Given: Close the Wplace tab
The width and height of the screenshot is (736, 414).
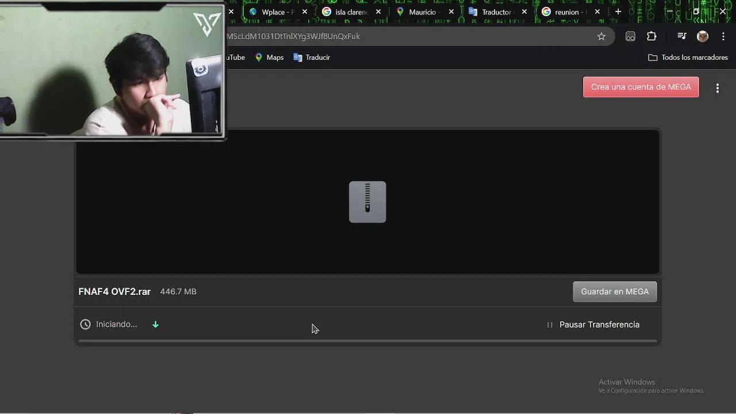Looking at the screenshot, I should pyautogui.click(x=305, y=11).
